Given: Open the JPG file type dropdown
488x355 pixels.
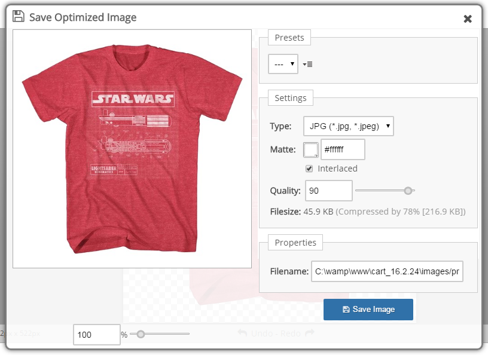Looking at the screenshot, I should click(349, 126).
